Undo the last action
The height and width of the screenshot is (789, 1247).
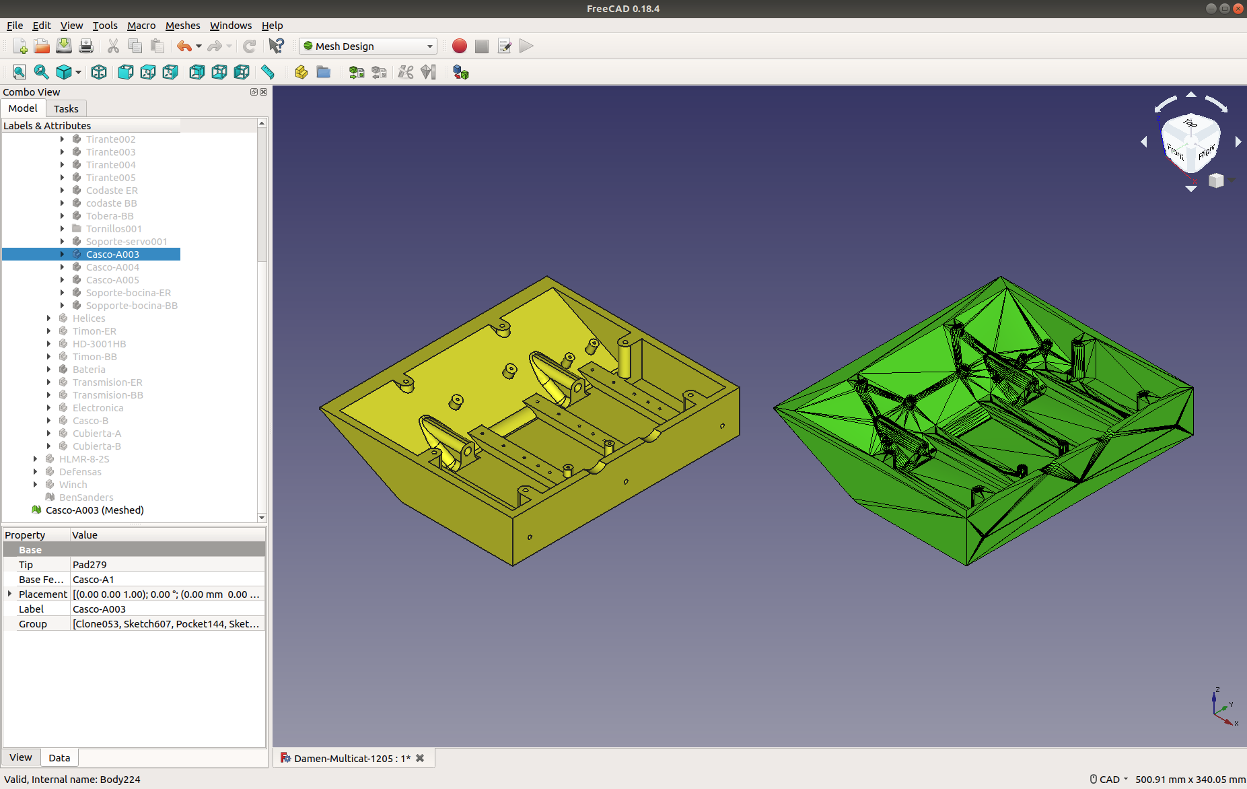[184, 46]
